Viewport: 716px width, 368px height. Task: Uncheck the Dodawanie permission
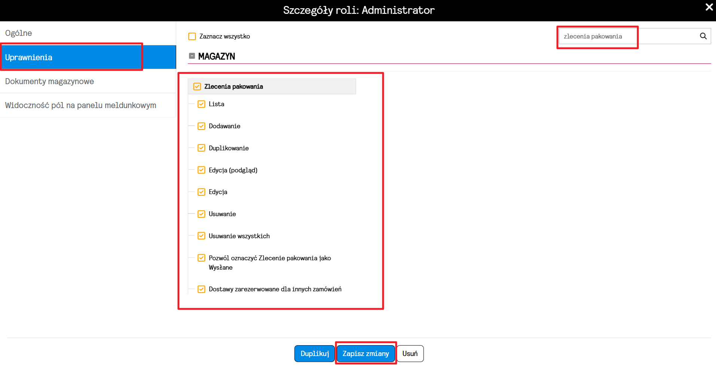point(201,126)
